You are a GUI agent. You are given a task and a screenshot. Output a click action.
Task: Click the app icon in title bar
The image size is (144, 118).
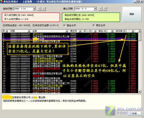(x=1, y=2)
